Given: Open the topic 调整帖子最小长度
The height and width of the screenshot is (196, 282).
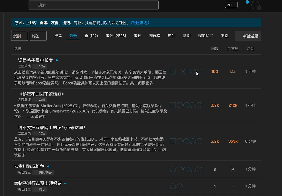Looking at the screenshot, I should point(36,60).
